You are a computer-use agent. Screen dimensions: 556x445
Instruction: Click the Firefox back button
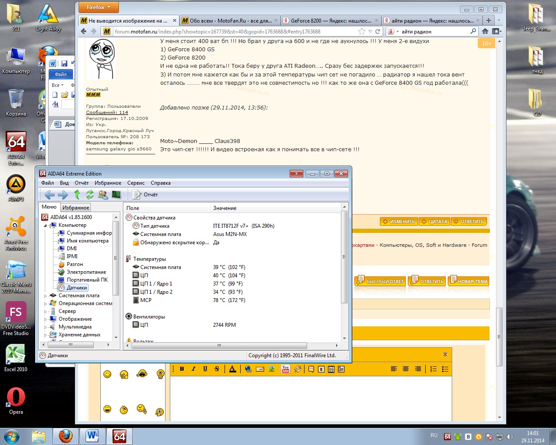point(84,31)
